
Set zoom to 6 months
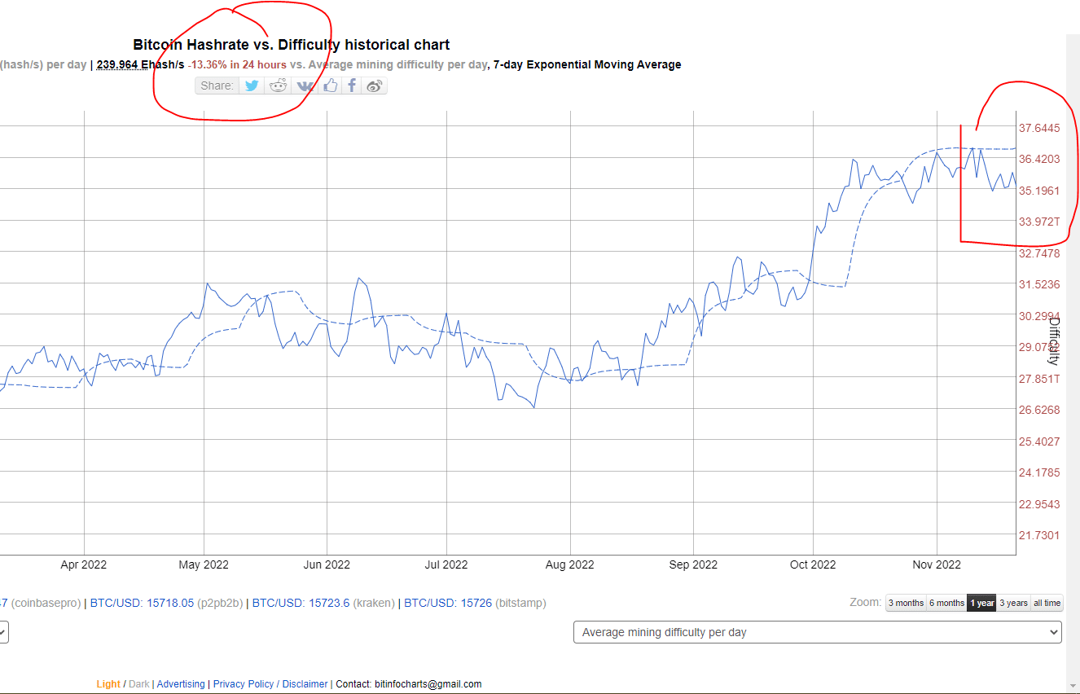[946, 603]
